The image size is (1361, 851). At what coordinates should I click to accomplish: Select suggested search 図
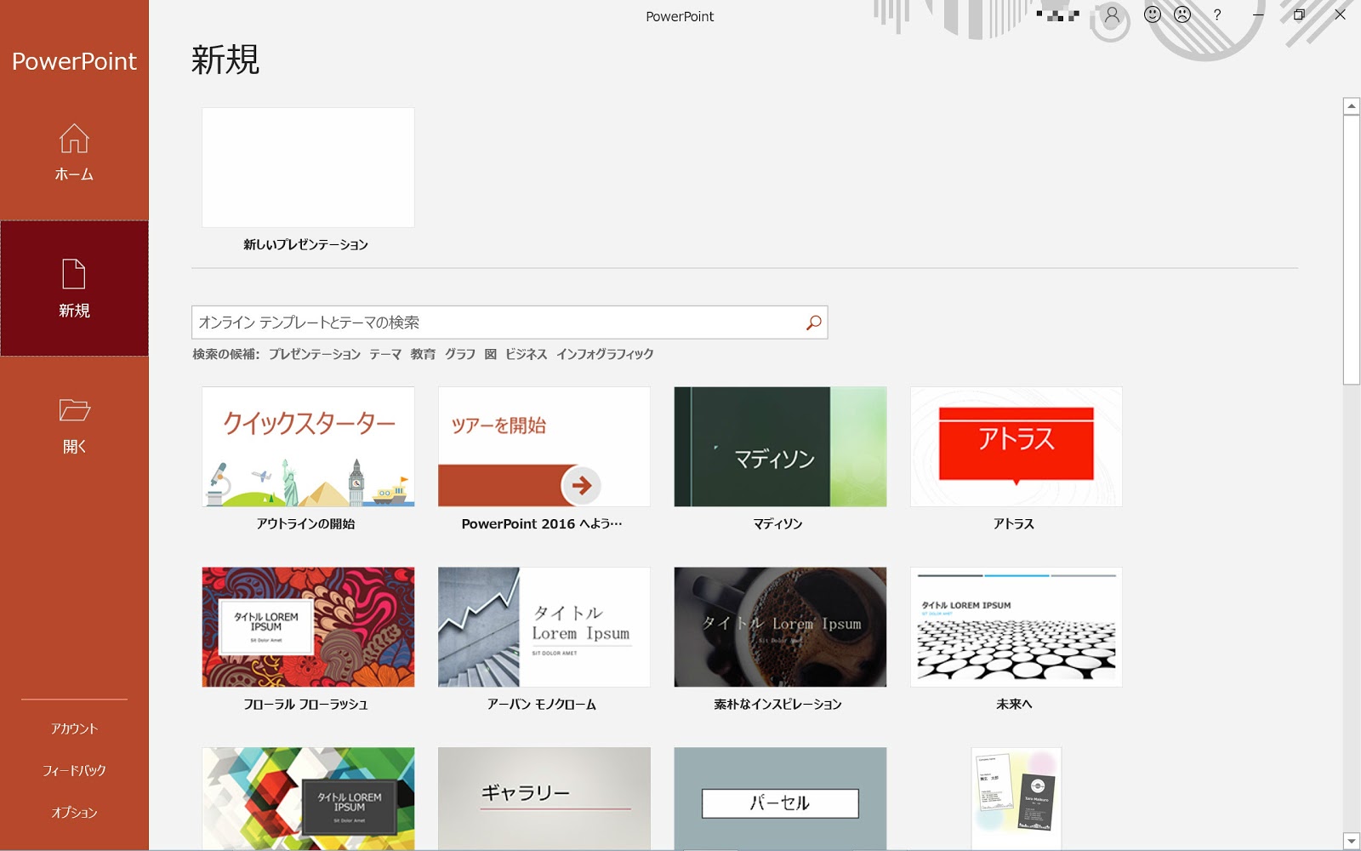(491, 354)
